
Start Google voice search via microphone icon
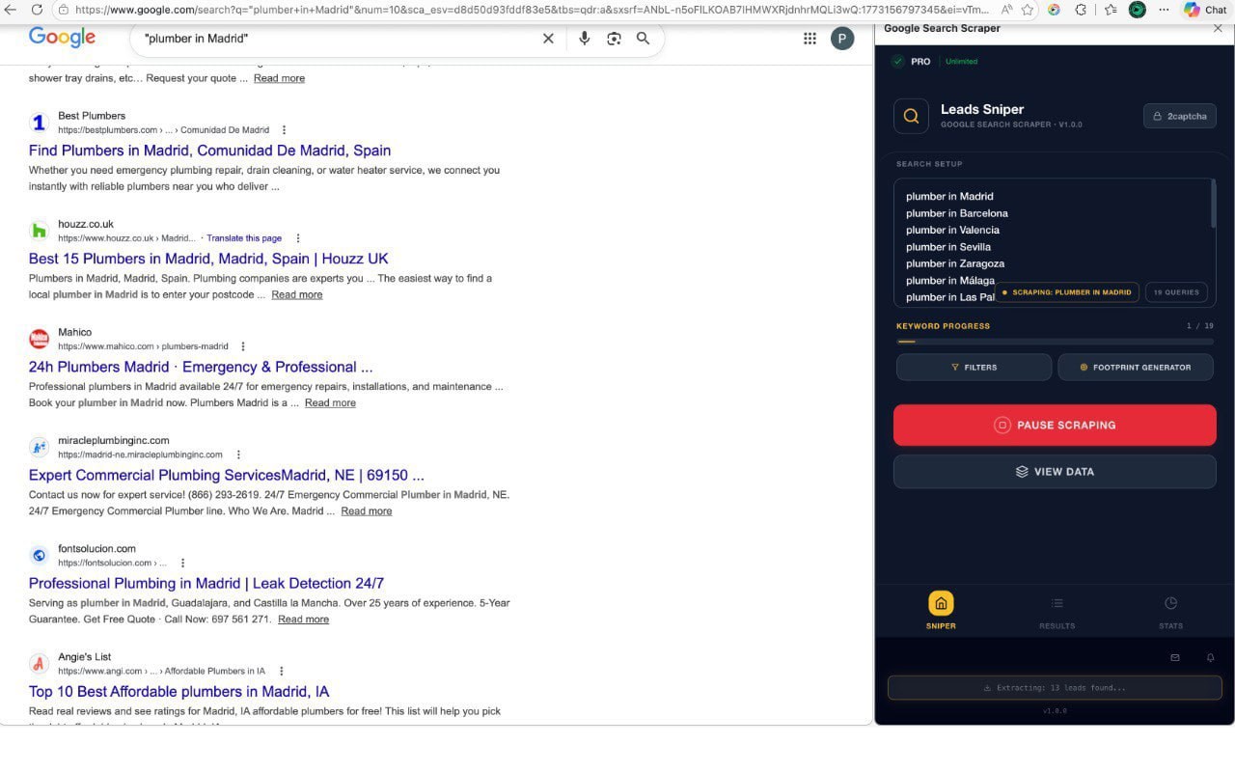[584, 39]
